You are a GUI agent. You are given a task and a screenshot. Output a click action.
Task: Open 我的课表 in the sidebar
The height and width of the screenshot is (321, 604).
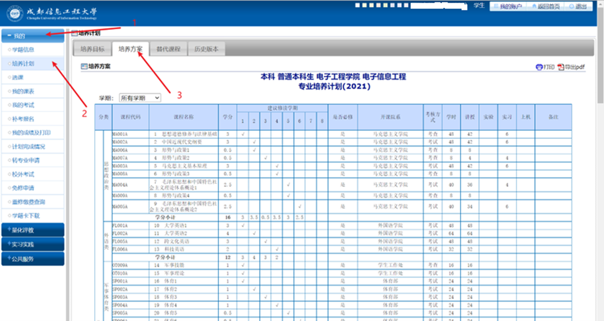point(24,91)
